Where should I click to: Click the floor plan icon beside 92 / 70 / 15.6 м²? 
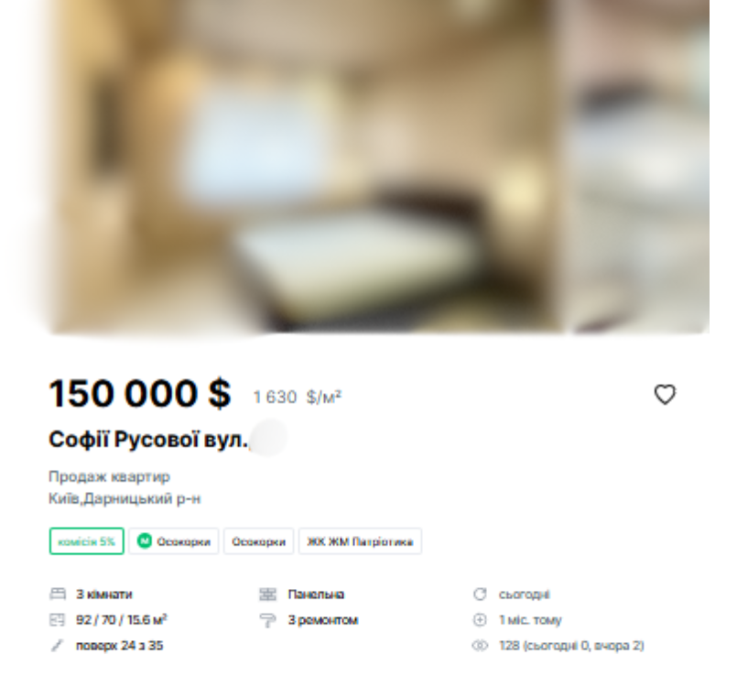pyautogui.click(x=58, y=620)
